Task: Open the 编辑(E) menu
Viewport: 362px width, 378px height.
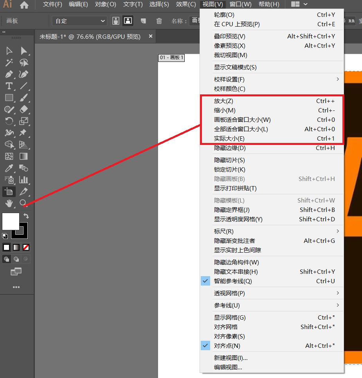Action: 78,4
